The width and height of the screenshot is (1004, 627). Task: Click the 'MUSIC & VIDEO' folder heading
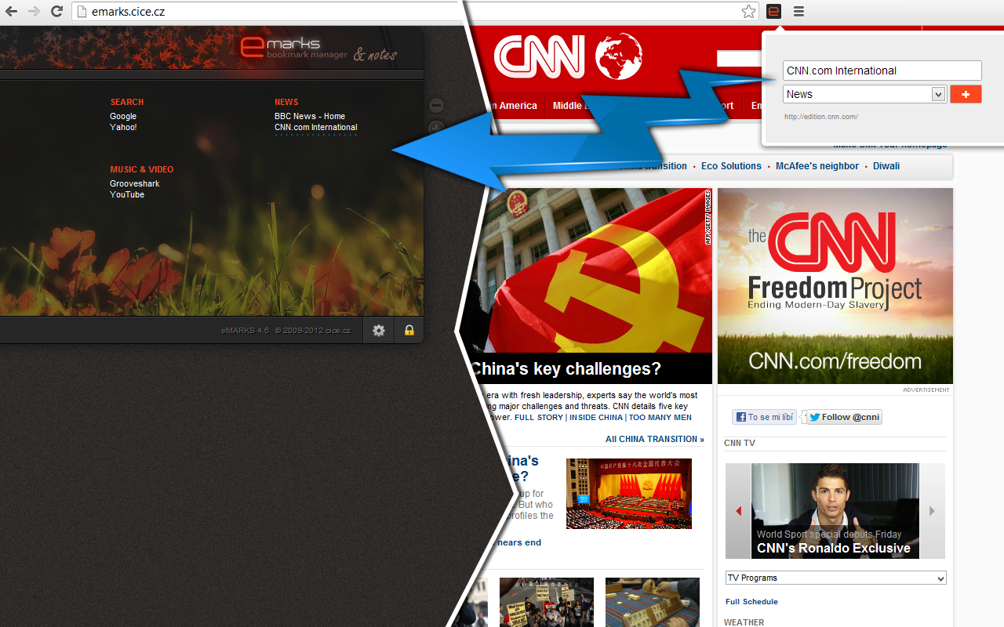point(142,169)
